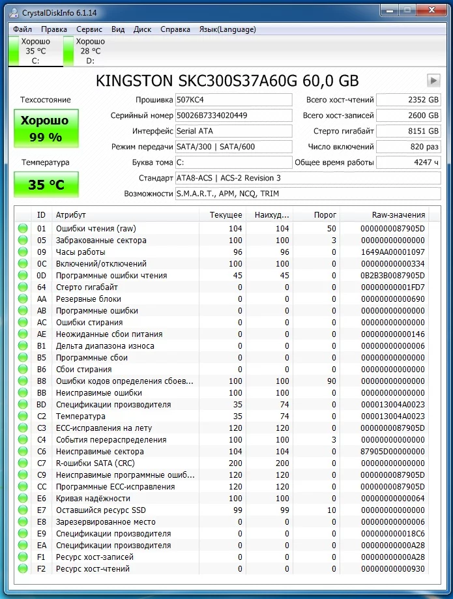Click status circle for Кривая надёжности row
The width and height of the screenshot is (453, 599).
pyautogui.click(x=23, y=498)
